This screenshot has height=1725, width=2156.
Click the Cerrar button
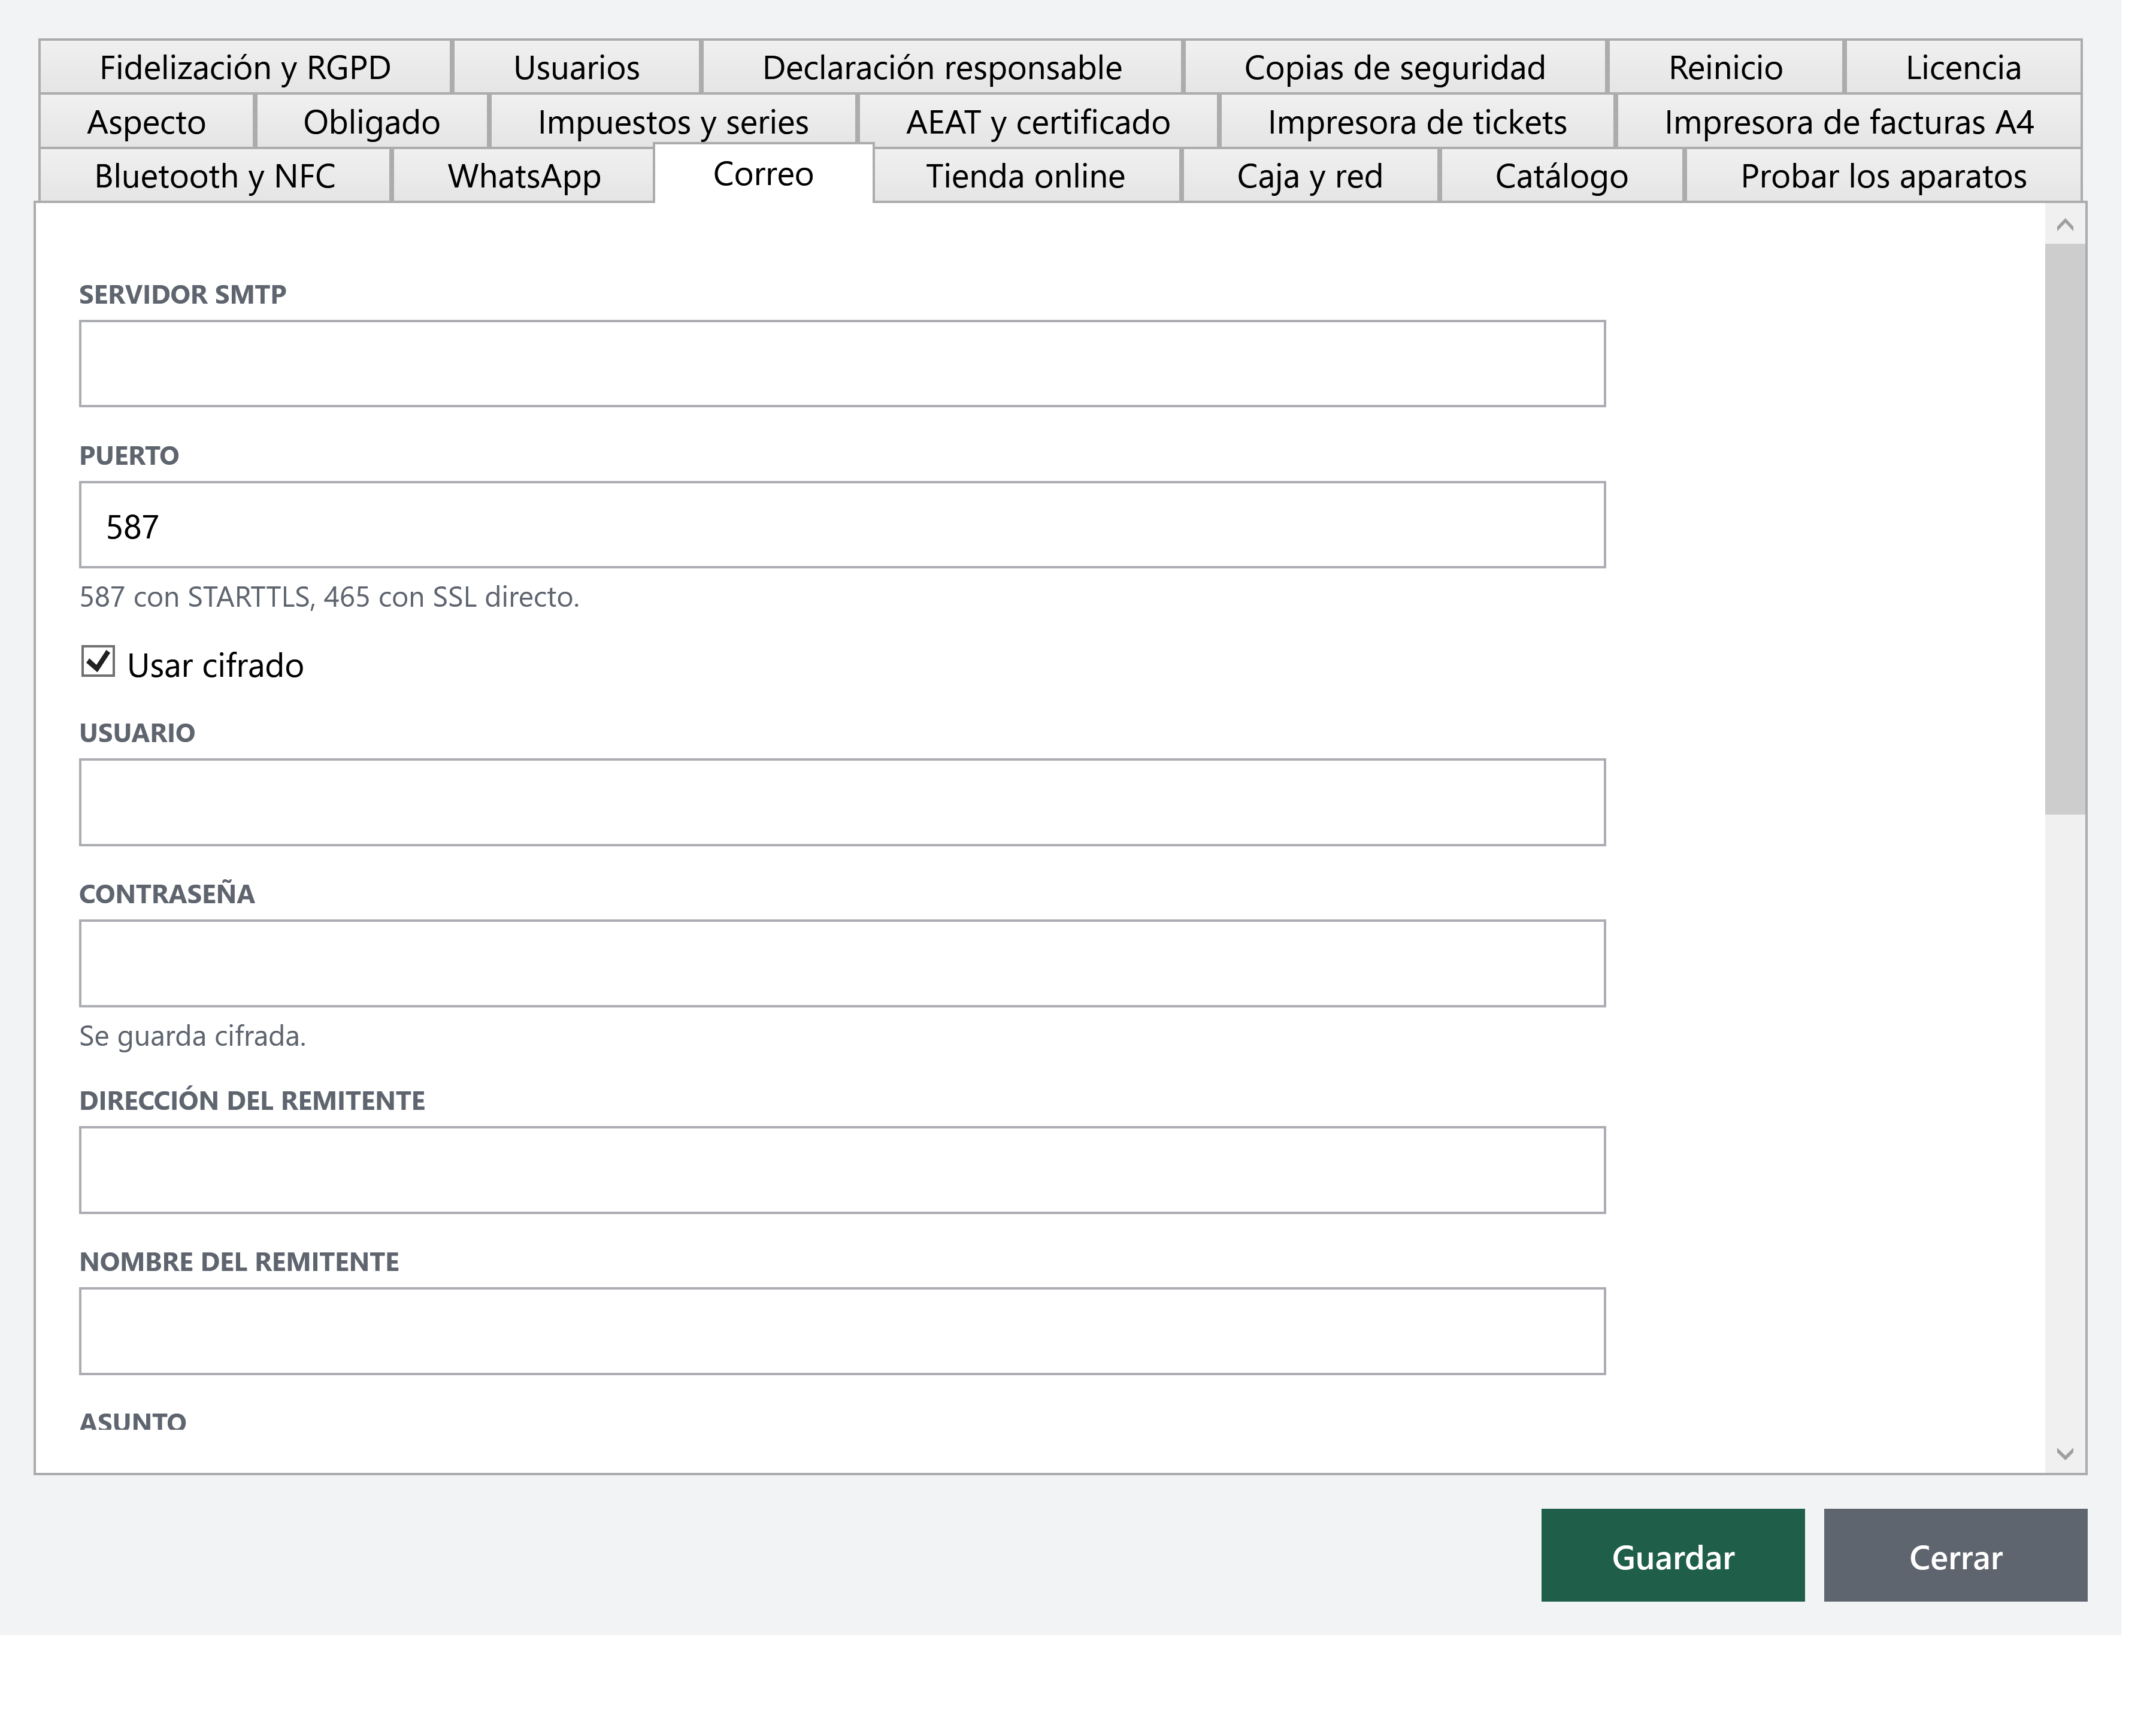coord(1955,1557)
